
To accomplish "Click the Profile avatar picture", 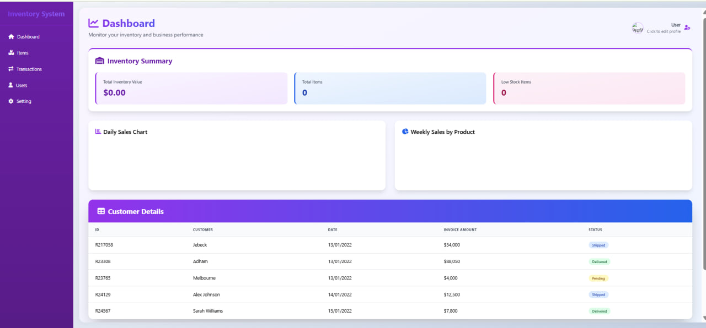I will pos(638,28).
